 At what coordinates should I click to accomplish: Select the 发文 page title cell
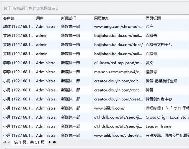coord(167,63)
